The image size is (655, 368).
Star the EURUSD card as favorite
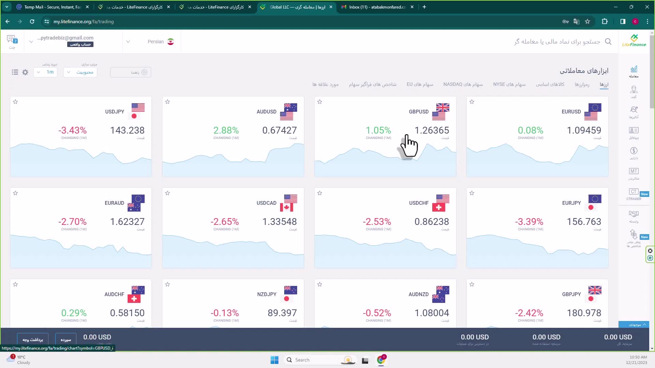(472, 102)
